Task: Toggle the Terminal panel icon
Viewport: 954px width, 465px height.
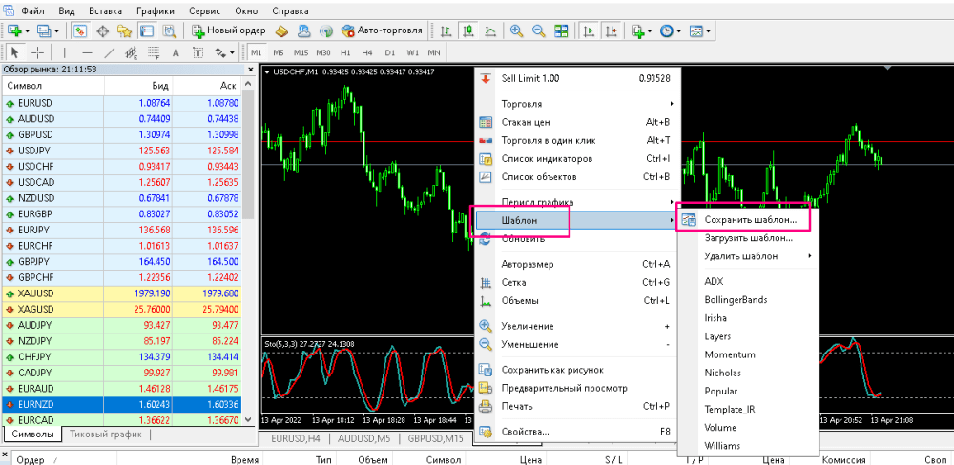Action: point(146,30)
